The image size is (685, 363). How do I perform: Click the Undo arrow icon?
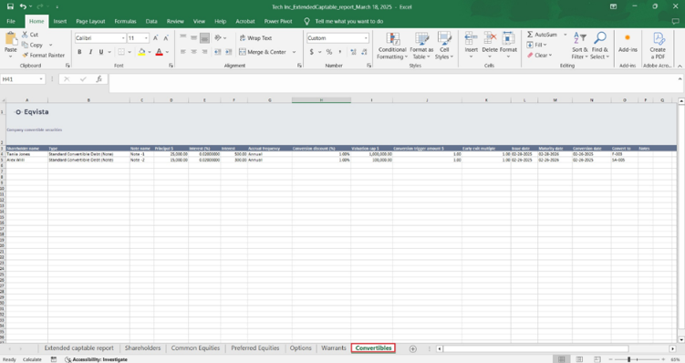(23, 6)
